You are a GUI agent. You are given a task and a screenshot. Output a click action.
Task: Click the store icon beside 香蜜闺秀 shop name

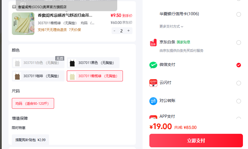pos(14,7)
